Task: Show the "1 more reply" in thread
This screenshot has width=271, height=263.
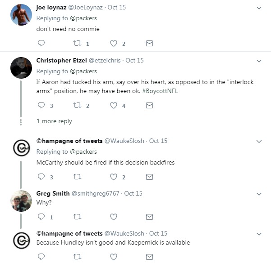Action: point(54,121)
